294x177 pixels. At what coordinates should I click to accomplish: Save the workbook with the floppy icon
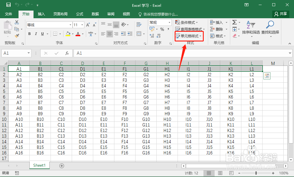(x=9, y=5)
